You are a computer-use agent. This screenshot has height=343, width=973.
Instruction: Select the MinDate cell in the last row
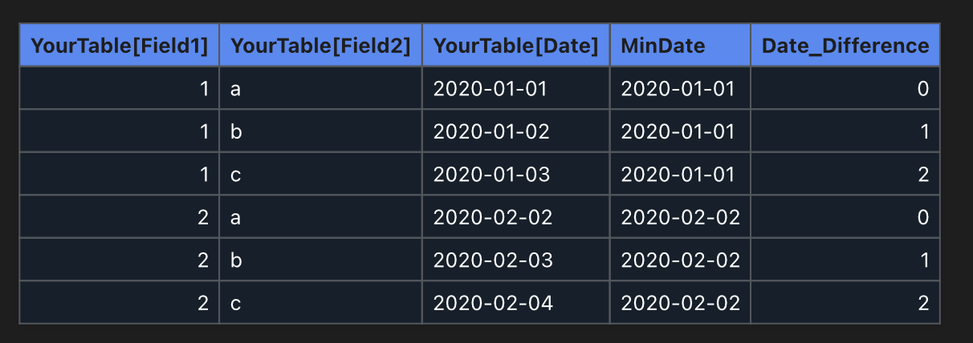click(x=680, y=303)
